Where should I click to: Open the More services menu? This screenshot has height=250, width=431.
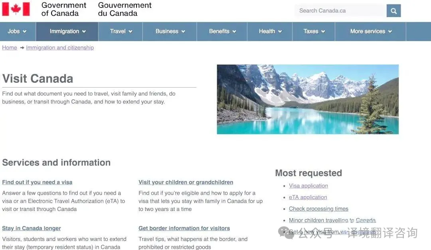point(371,31)
